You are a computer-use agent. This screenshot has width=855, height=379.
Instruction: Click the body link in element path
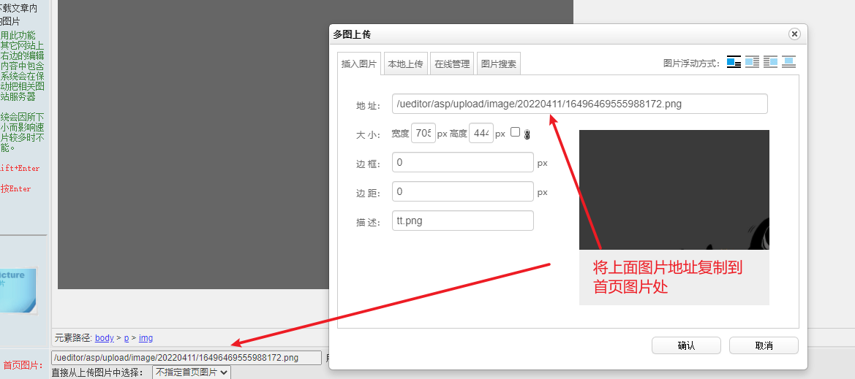[105, 338]
